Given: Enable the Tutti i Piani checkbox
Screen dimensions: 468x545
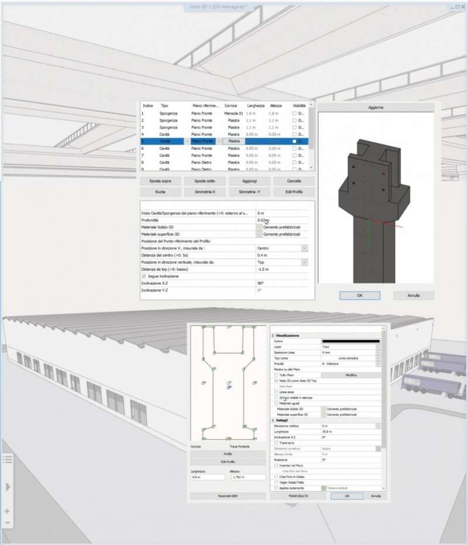Looking at the screenshot, I should coord(275,374).
